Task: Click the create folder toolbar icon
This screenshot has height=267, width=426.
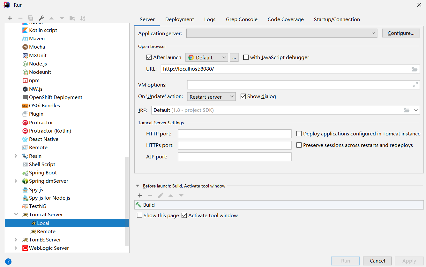Action: 72,18
